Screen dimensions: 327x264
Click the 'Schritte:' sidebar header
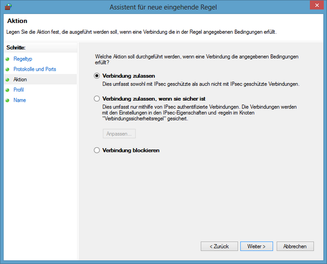[16, 48]
